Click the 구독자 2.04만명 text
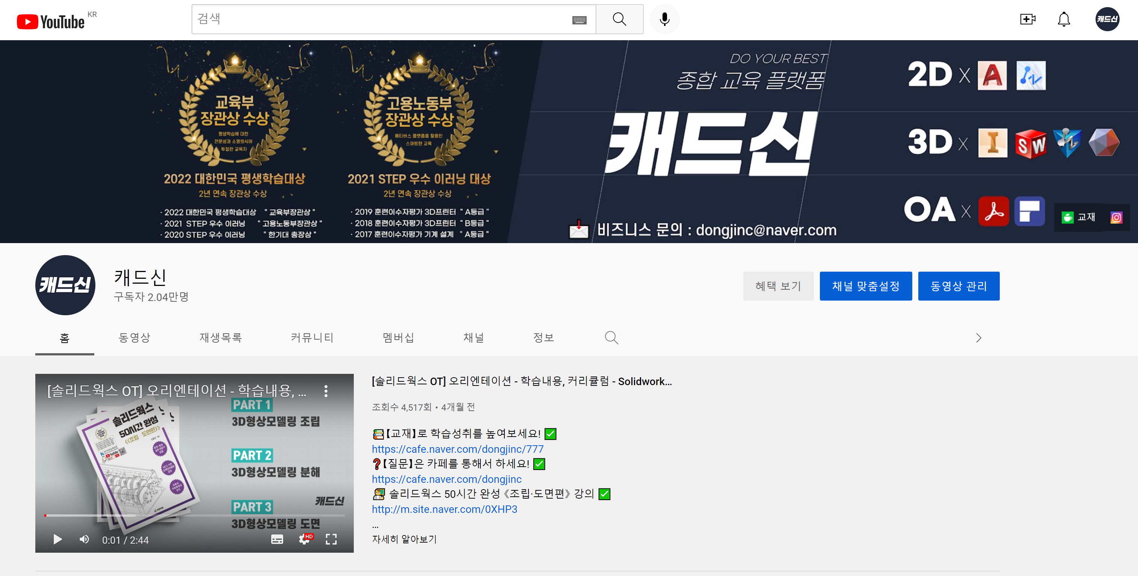The height and width of the screenshot is (576, 1138). [x=151, y=297]
